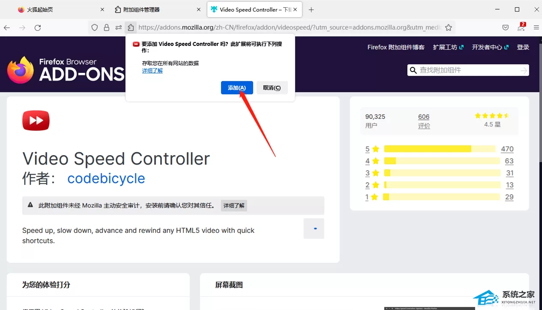Click the reload page icon
Image resolution: width=542 pixels, height=310 pixels.
pos(38,27)
